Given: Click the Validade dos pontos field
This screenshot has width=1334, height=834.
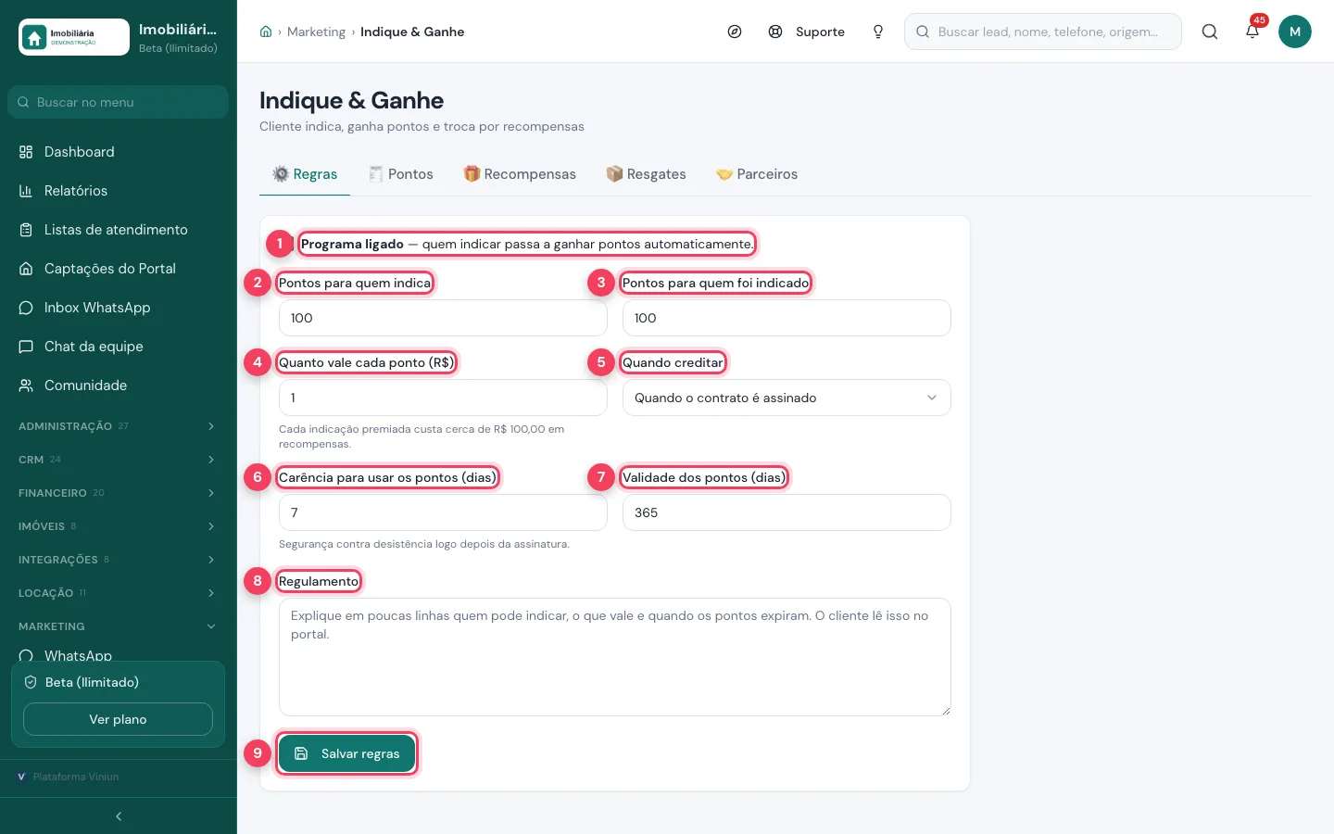Looking at the screenshot, I should [x=787, y=512].
